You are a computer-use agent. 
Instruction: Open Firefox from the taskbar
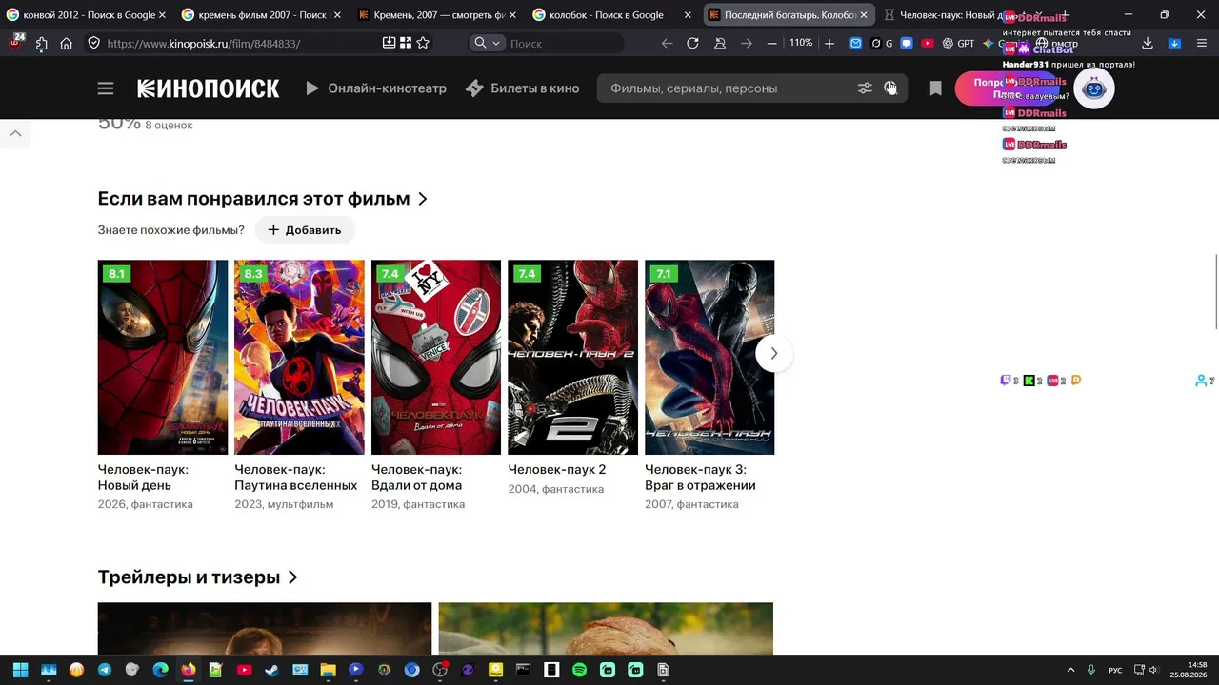tap(189, 670)
